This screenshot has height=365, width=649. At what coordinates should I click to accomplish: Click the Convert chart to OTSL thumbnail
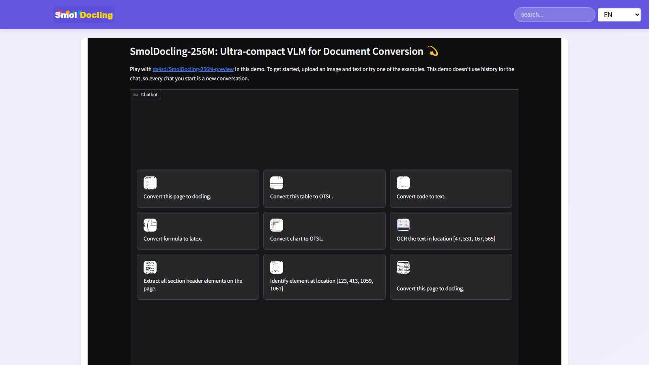tap(277, 225)
